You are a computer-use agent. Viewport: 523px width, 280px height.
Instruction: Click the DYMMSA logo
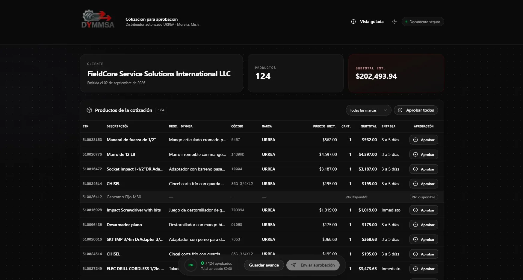point(98,19)
